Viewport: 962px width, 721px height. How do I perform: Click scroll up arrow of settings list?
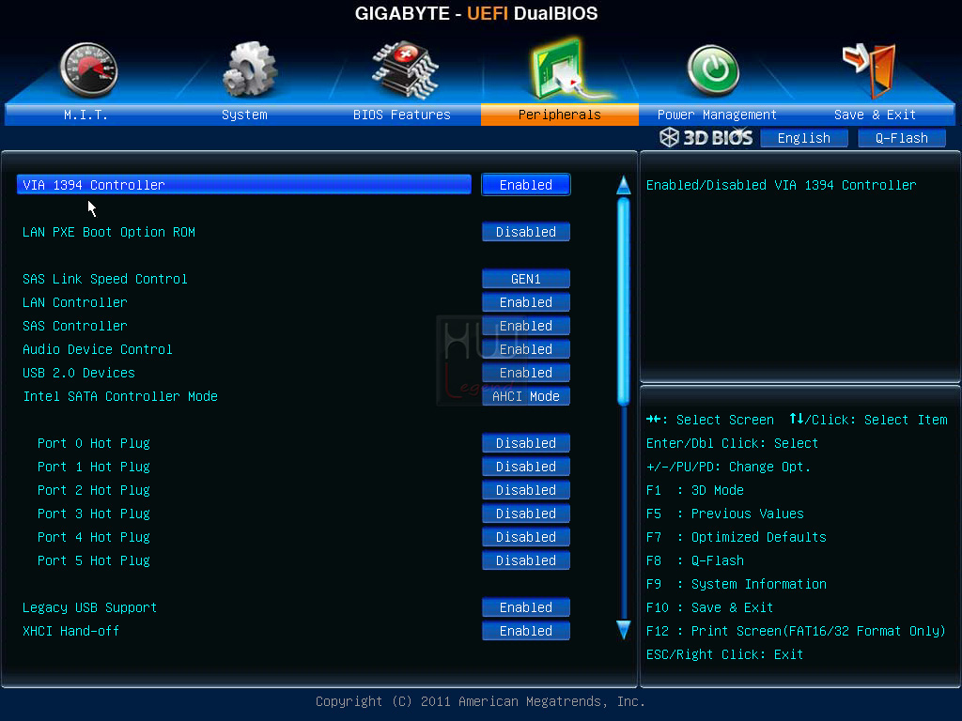624,185
